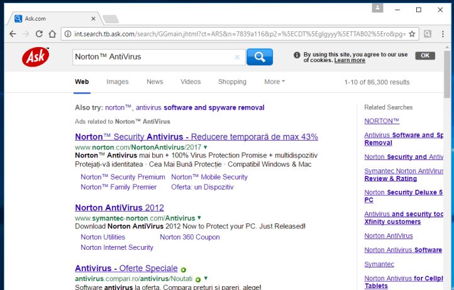The image size is (454, 290).
Task: Click the cookie notice info icon
Action: (297, 55)
